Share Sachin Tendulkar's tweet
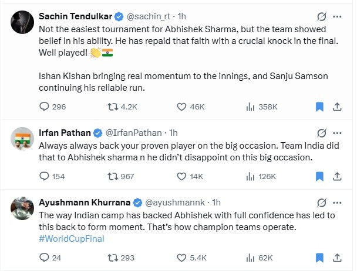The height and width of the screenshot is (271, 357). click(337, 107)
